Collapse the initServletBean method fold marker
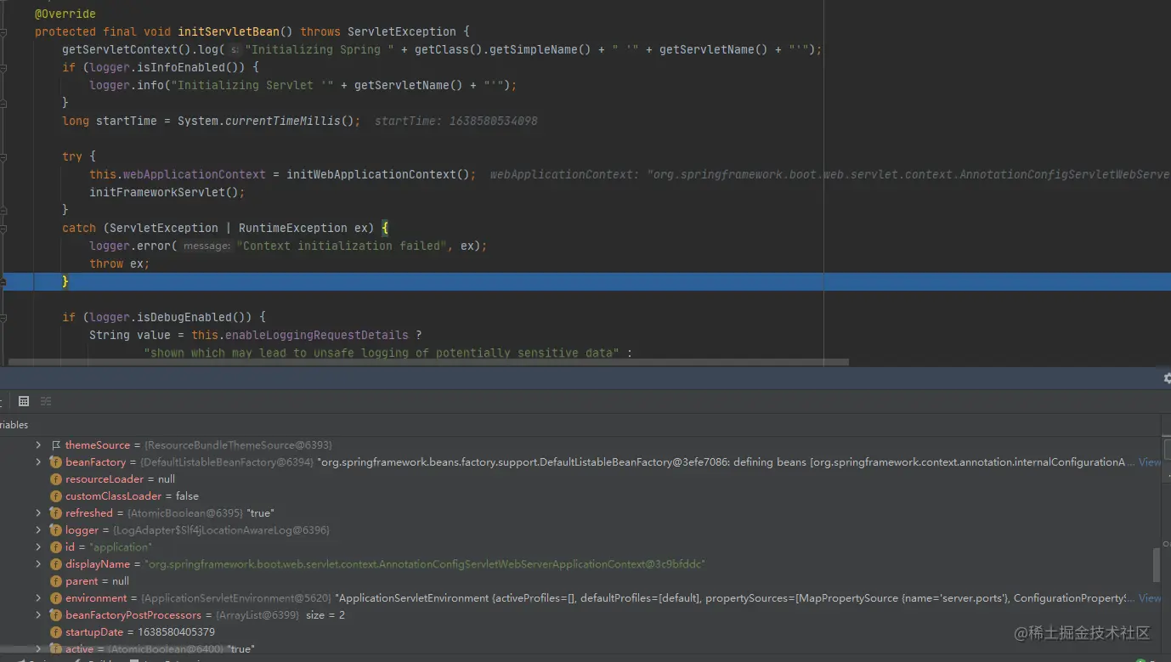 (3, 31)
